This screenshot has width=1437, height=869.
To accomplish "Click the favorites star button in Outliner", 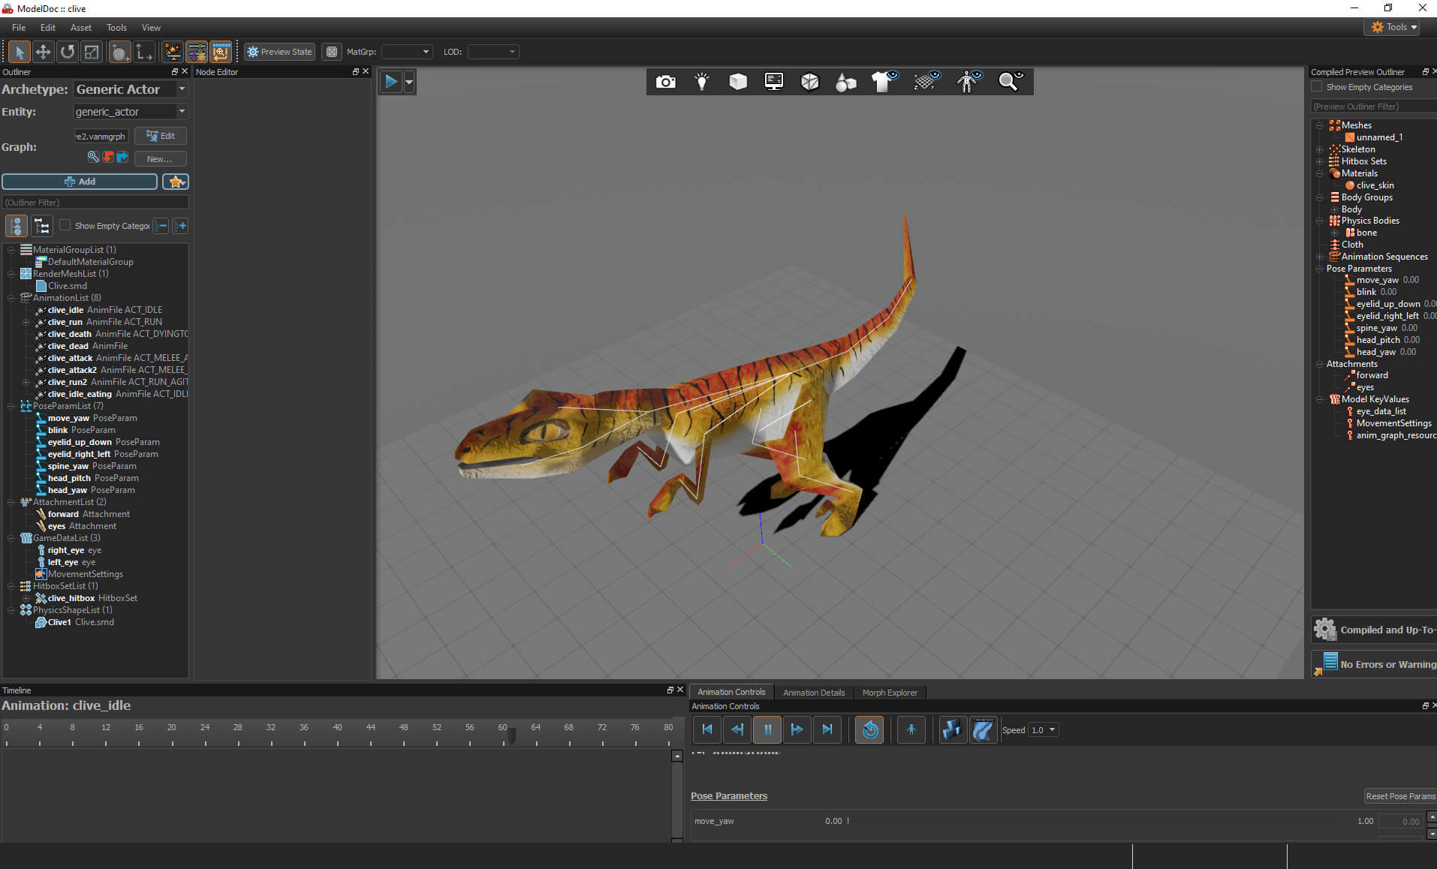I will (176, 182).
